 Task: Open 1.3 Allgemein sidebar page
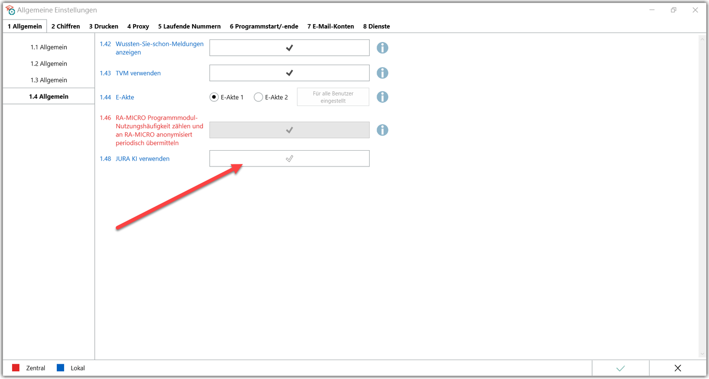(48, 80)
